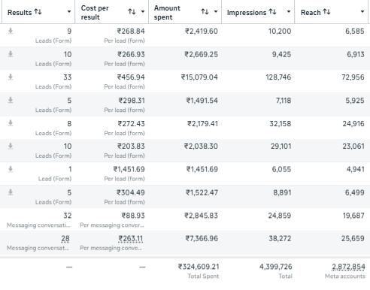
Task: Open the Results column dropdown caret
Action: click(x=69, y=11)
